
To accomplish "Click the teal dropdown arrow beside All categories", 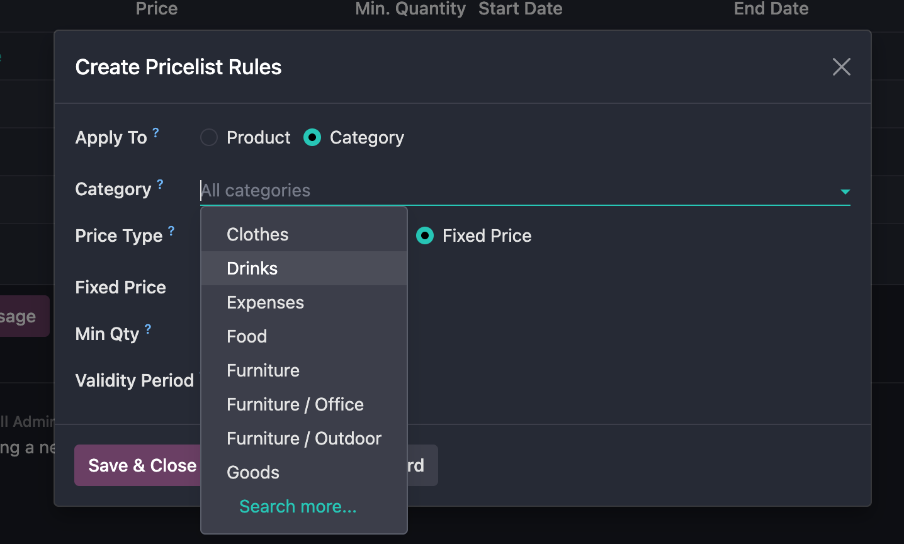I will pos(846,191).
